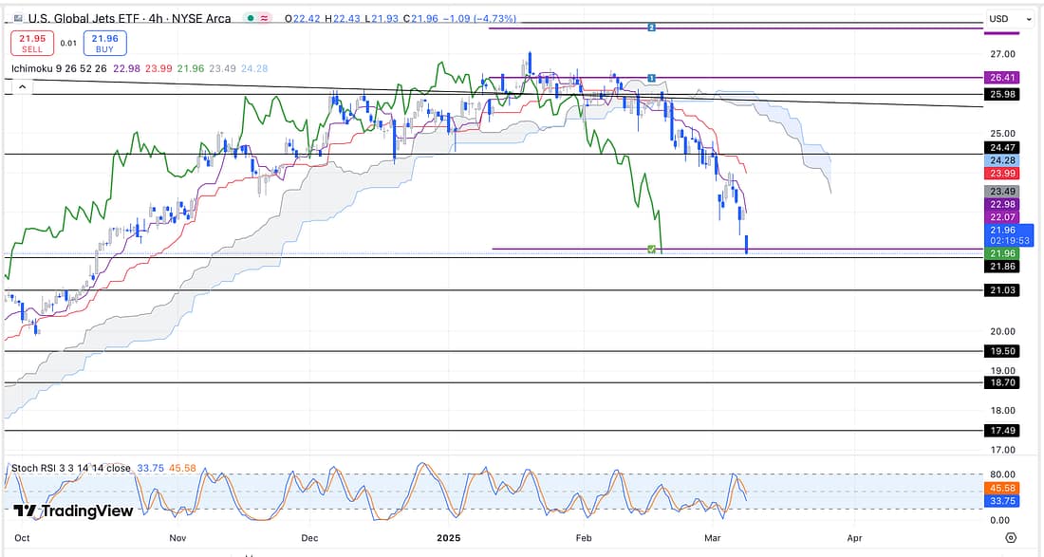This screenshot has height=557, width=1044.
Task: Select the Stoch RSI 3 3 14 14 indicator label
Action: [x=69, y=467]
